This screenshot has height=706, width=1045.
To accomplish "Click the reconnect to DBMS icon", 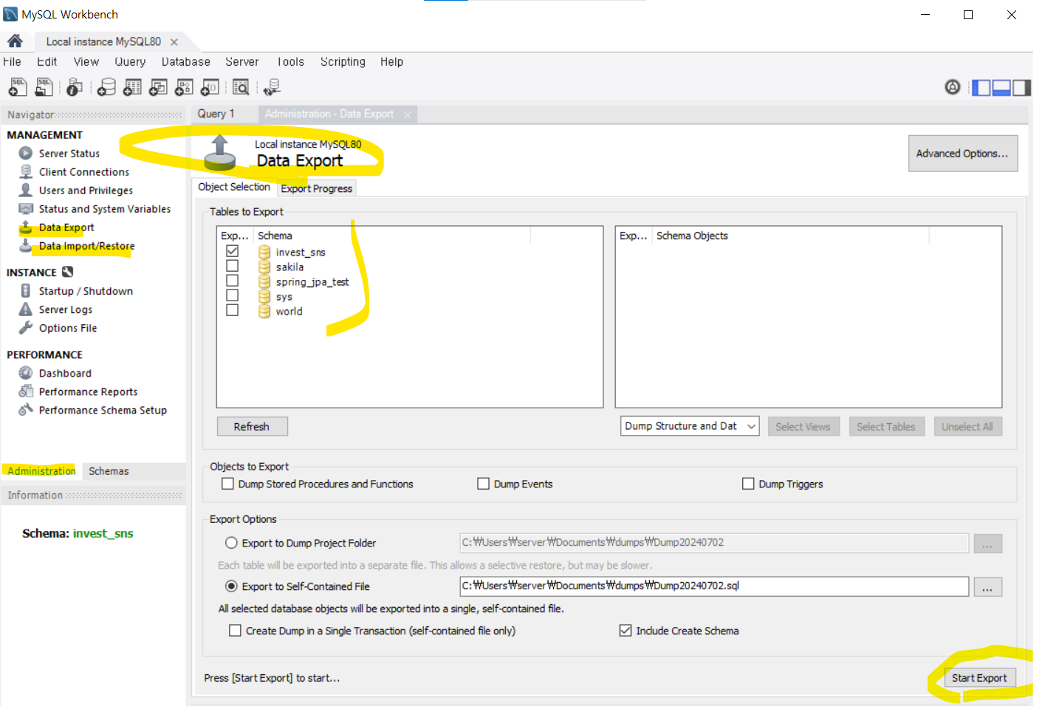I will [x=272, y=87].
